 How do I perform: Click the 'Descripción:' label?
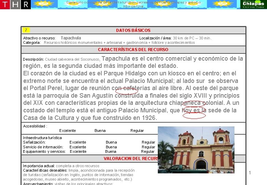click(34, 60)
